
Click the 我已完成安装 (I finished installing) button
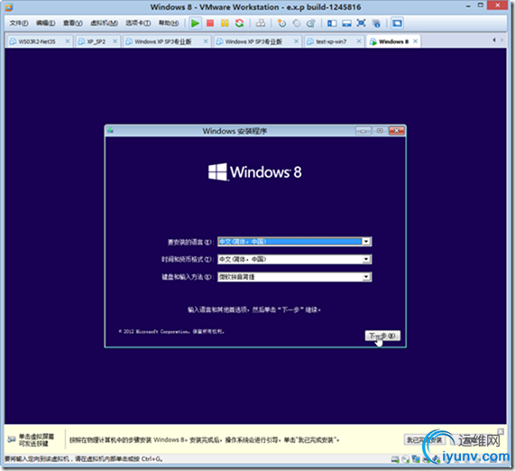(424, 439)
